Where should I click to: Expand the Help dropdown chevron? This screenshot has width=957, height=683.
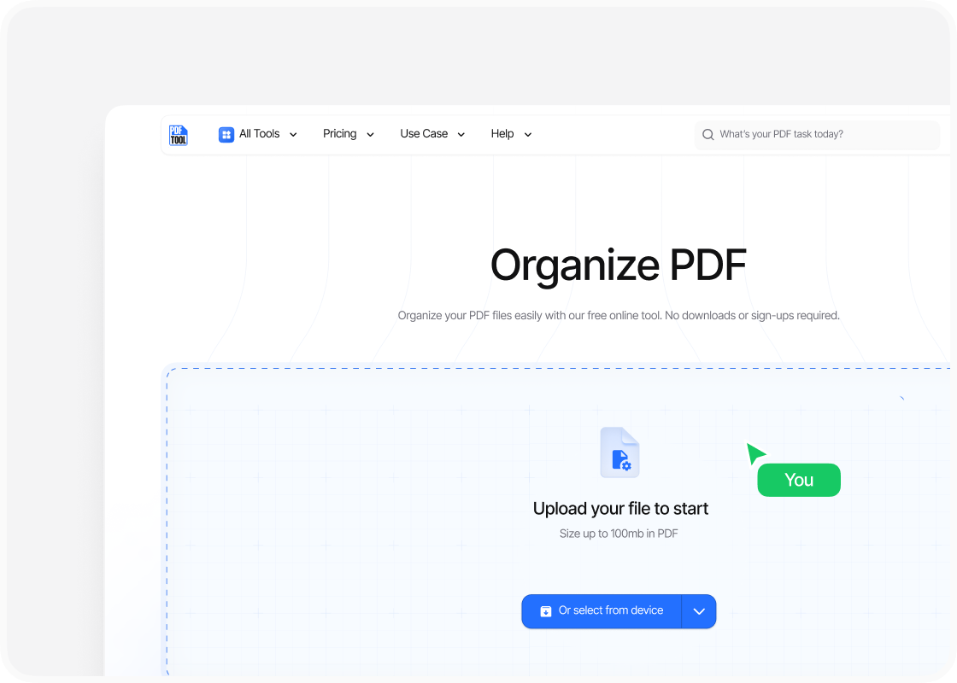(527, 135)
